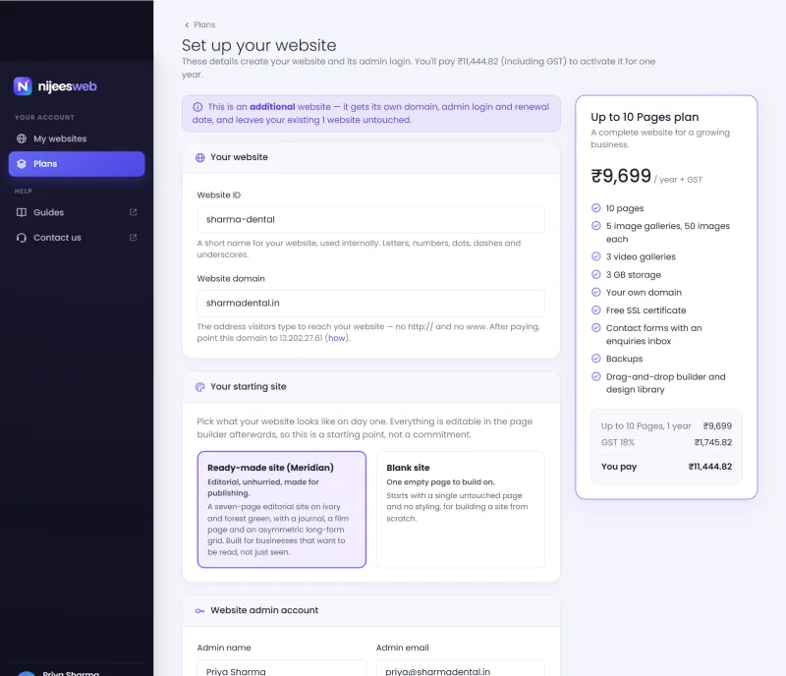Click the check icon beside 3 video galleries
The width and height of the screenshot is (786, 676).
tap(596, 256)
